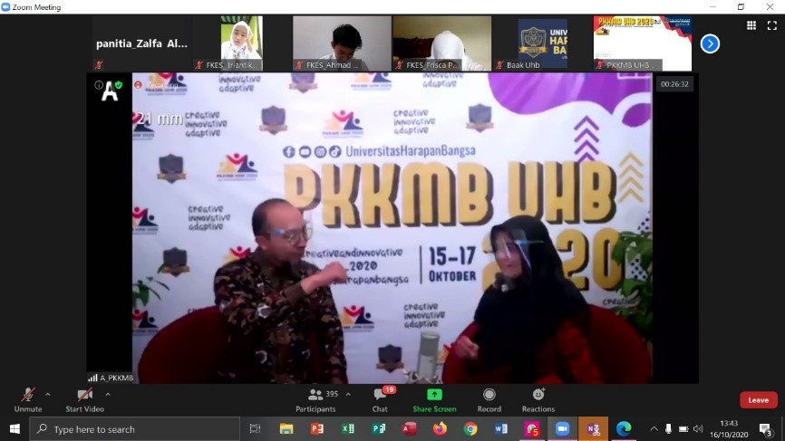The width and height of the screenshot is (785, 441).
Task: Start recording with the Record button
Action: [x=489, y=398]
